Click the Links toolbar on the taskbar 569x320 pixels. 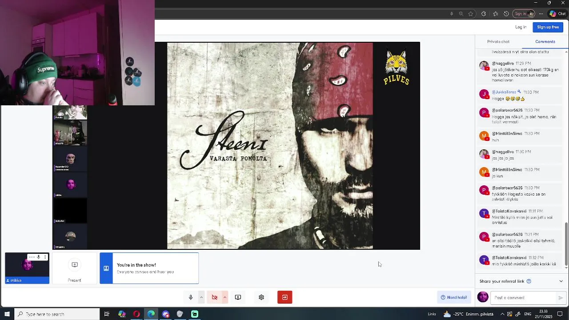[432, 314]
